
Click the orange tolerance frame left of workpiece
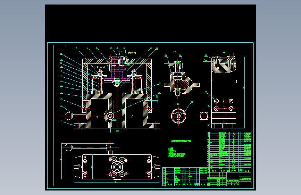[101, 67]
